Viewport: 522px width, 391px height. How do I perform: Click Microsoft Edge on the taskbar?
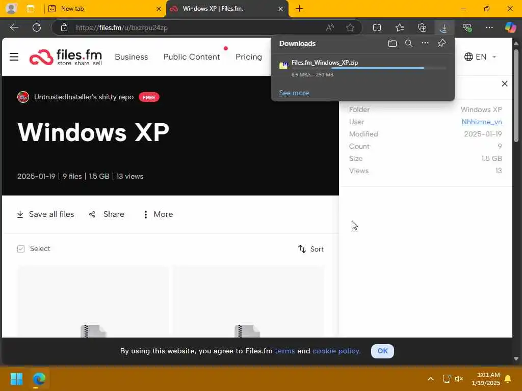39,379
